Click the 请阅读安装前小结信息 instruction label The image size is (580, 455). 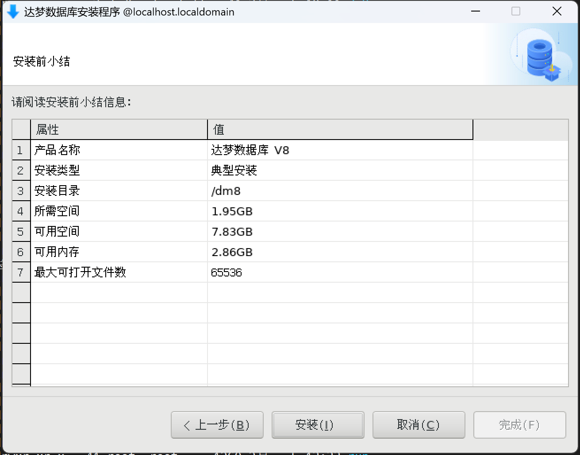tap(71, 102)
